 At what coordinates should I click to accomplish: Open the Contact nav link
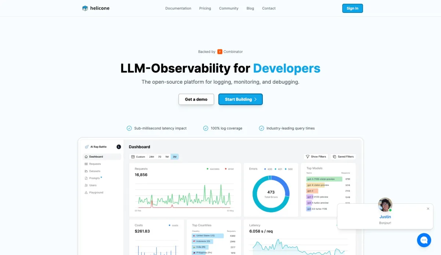[x=269, y=8]
